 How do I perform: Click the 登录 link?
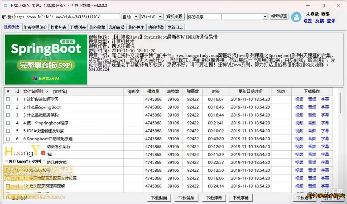click(x=331, y=21)
